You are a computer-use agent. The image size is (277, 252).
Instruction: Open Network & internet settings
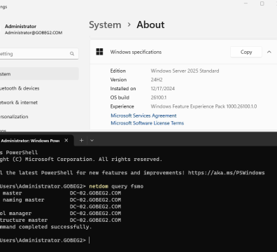19,102
